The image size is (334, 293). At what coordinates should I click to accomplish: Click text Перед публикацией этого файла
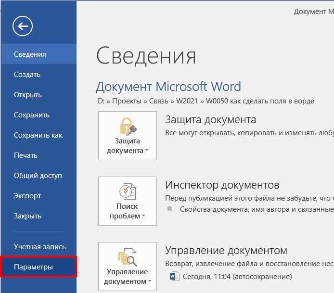[x=249, y=198]
